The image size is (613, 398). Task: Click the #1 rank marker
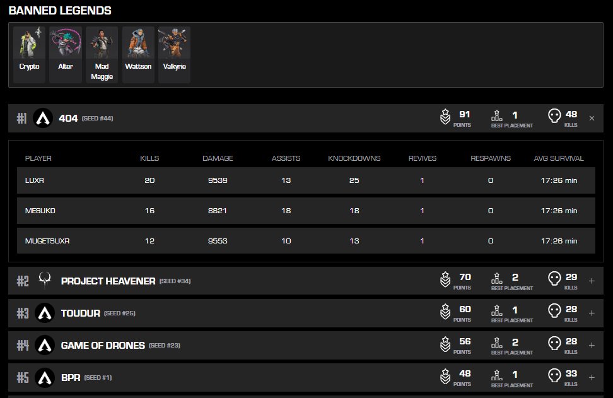tap(21, 118)
